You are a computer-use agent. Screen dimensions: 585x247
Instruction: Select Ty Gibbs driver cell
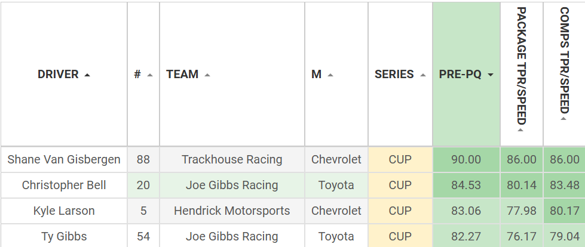tap(64, 236)
